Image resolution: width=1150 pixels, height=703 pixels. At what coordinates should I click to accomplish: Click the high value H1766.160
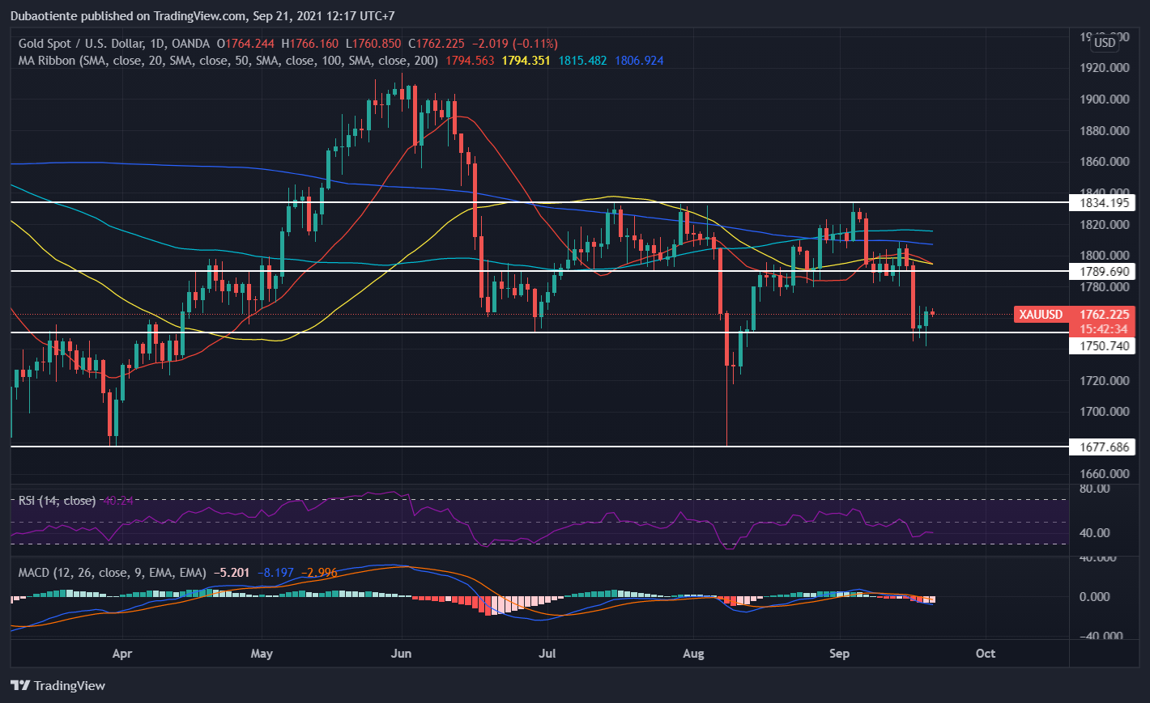pyautogui.click(x=309, y=44)
